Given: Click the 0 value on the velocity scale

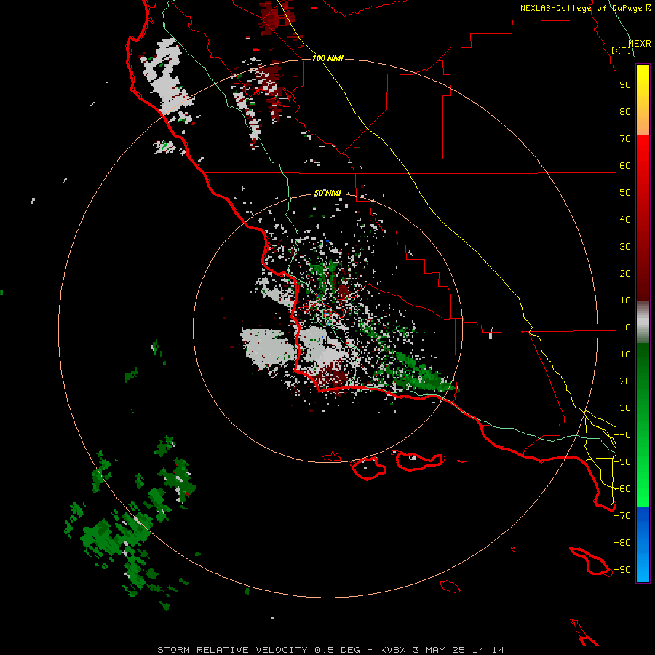Looking at the screenshot, I should pos(628,327).
